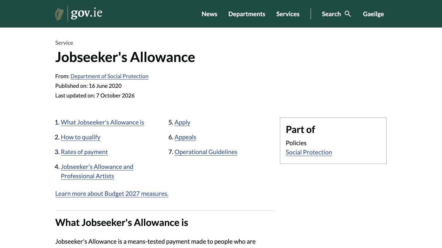The width and height of the screenshot is (442, 248).
Task: Open the Departments menu item
Action: coord(247,14)
